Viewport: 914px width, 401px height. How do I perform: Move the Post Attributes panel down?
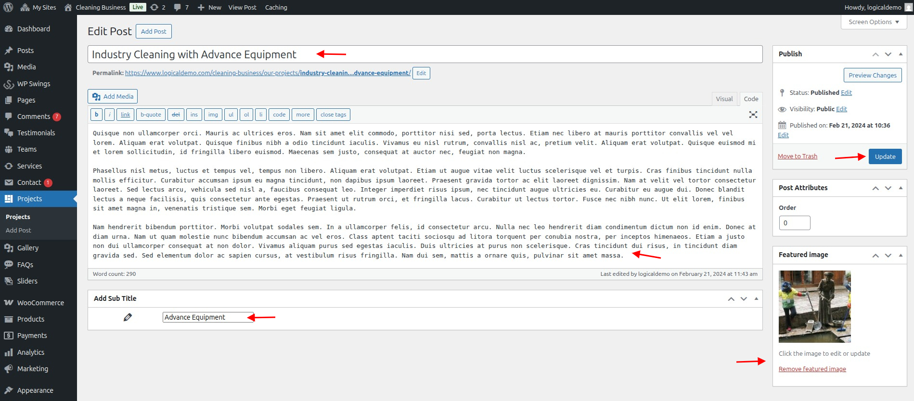(x=888, y=188)
